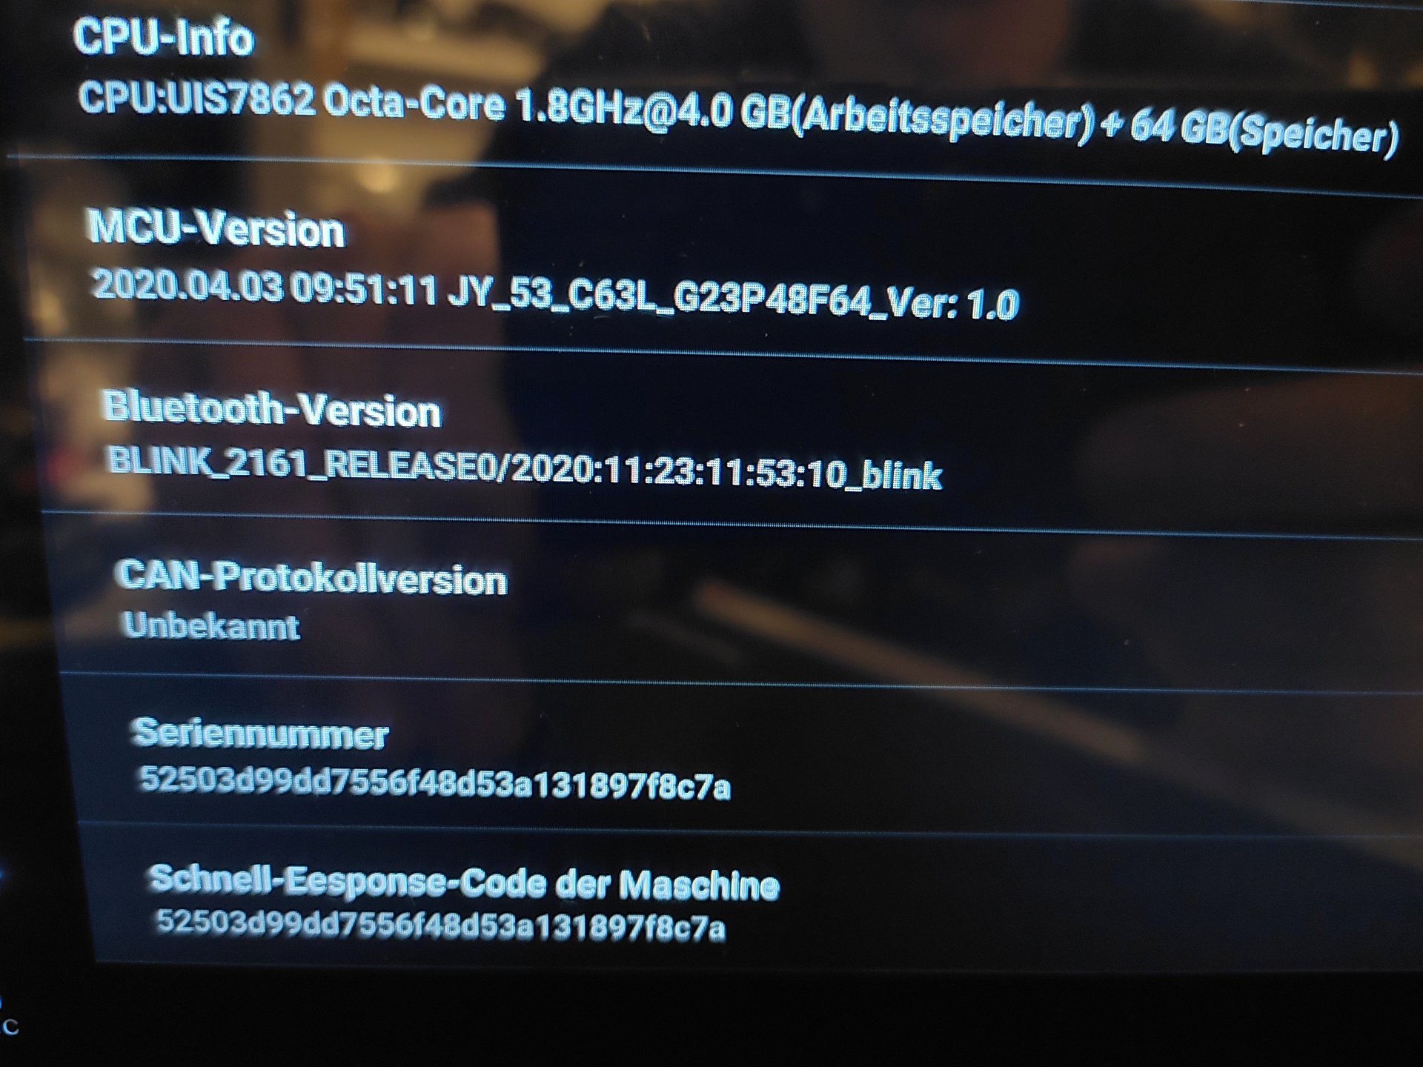
Task: Select the BLINK_2161_RELEASE Bluetooth version value
Action: [x=525, y=468]
